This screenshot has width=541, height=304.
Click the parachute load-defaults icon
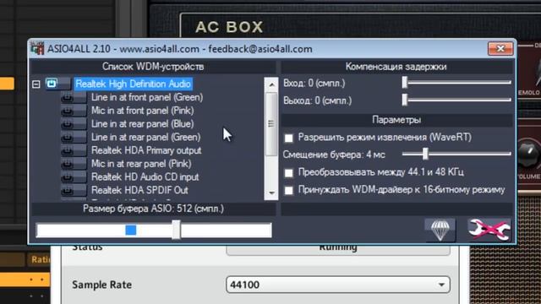pyautogui.click(x=440, y=230)
